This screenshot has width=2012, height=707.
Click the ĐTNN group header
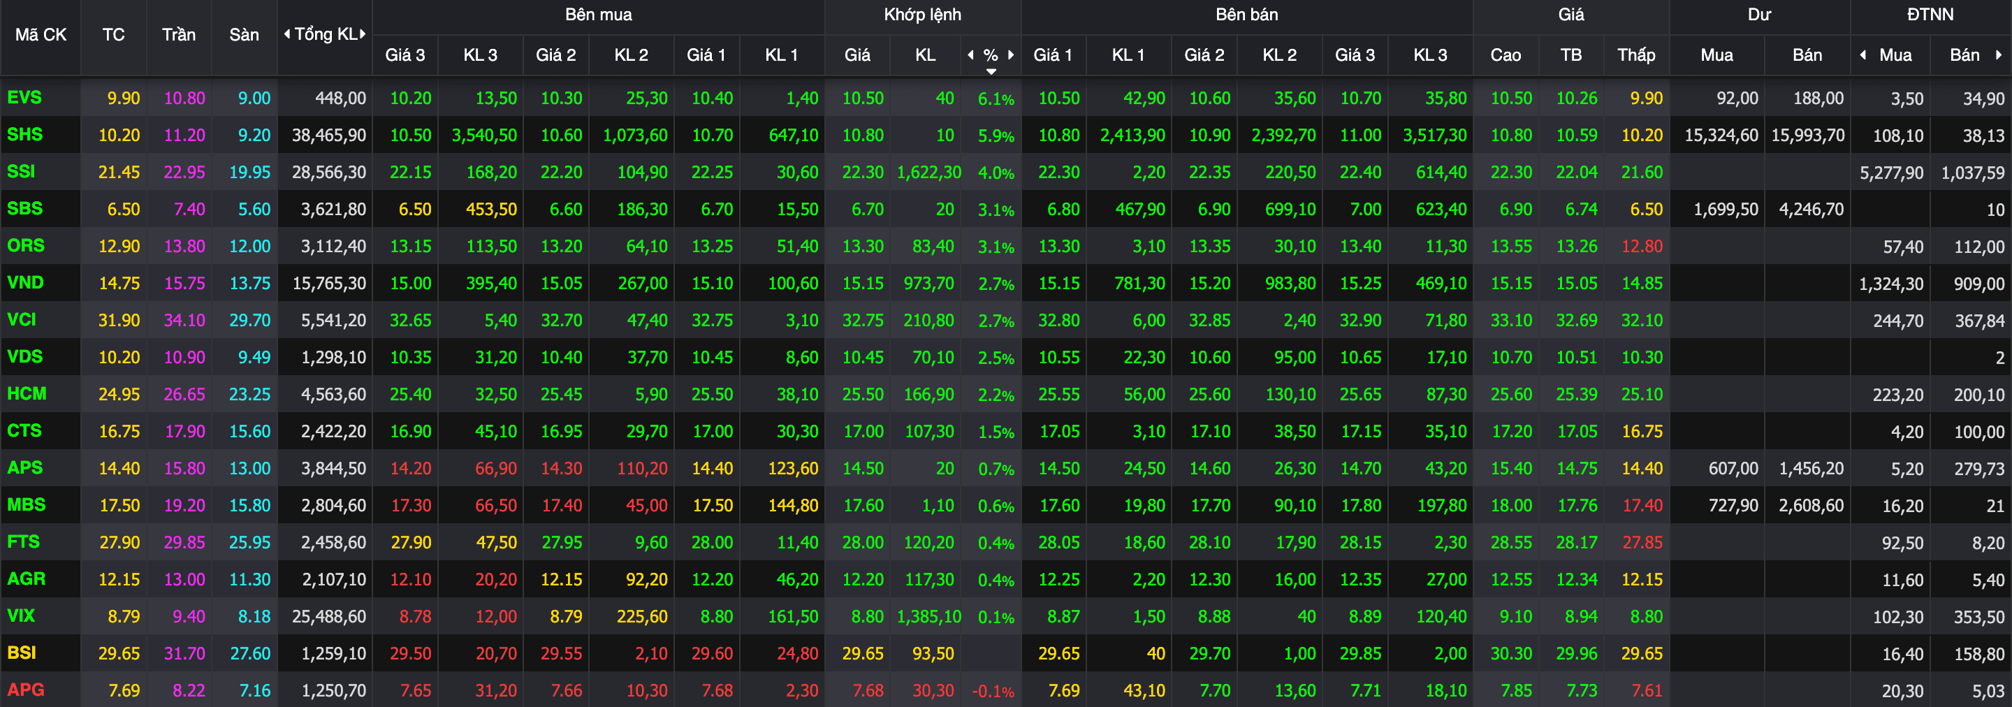(x=1930, y=15)
